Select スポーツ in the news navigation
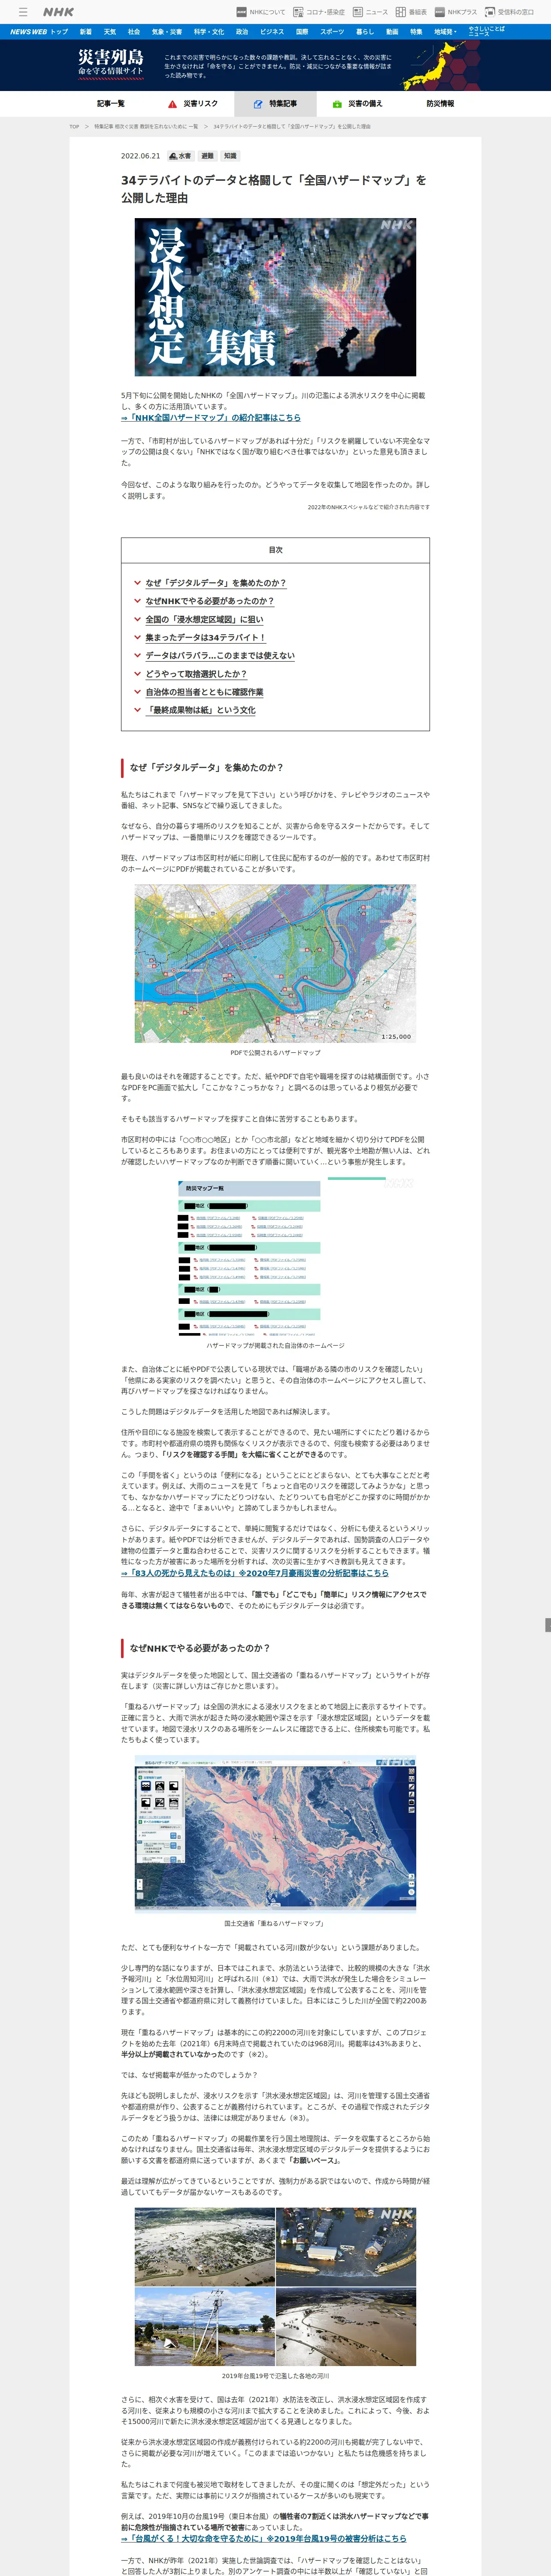 tap(332, 32)
